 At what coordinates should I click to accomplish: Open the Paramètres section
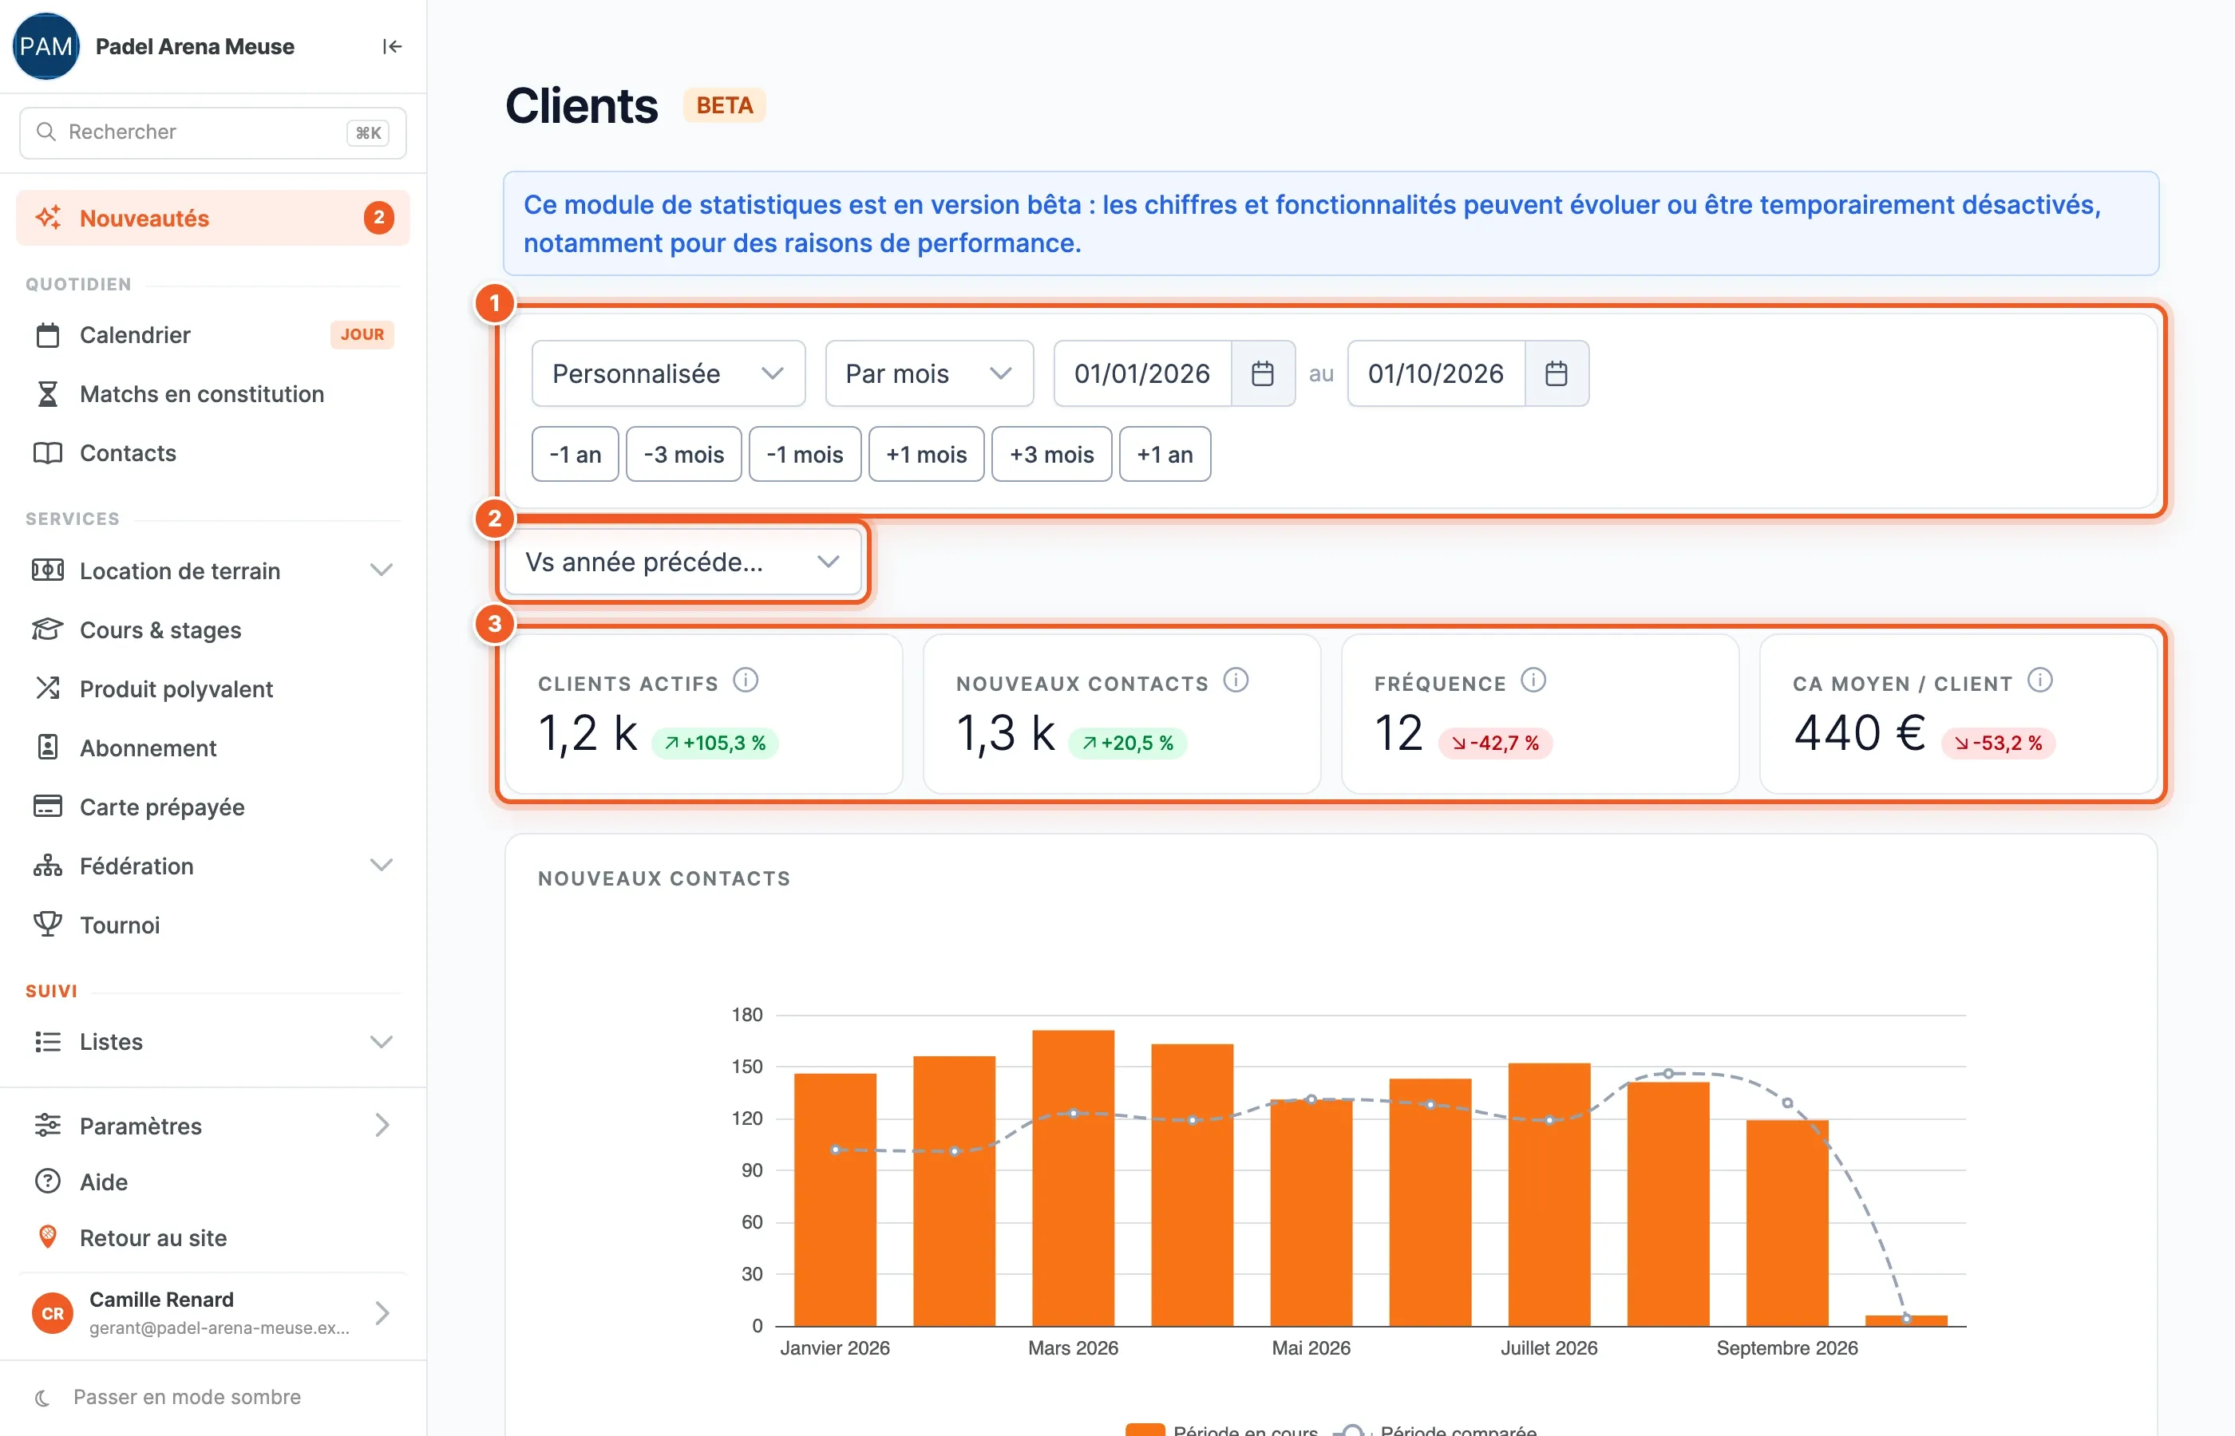214,1126
